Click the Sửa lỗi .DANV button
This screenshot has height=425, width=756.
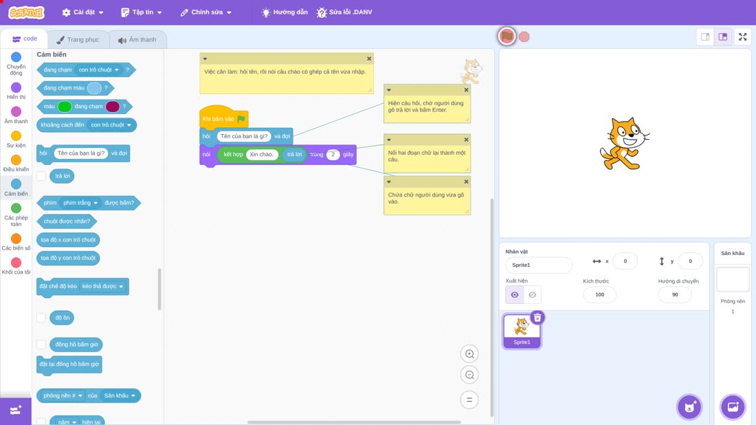(x=344, y=12)
